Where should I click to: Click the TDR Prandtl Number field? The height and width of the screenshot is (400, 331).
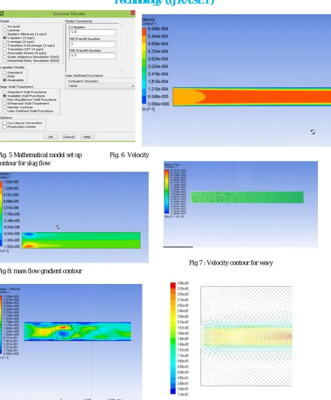point(92,56)
